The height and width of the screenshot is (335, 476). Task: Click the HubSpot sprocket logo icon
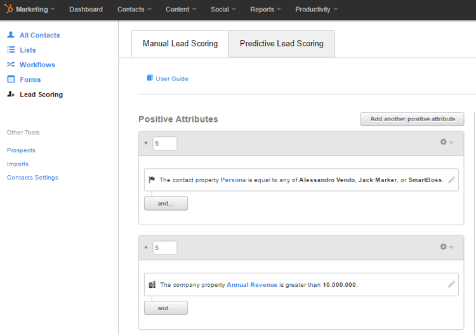(9, 10)
